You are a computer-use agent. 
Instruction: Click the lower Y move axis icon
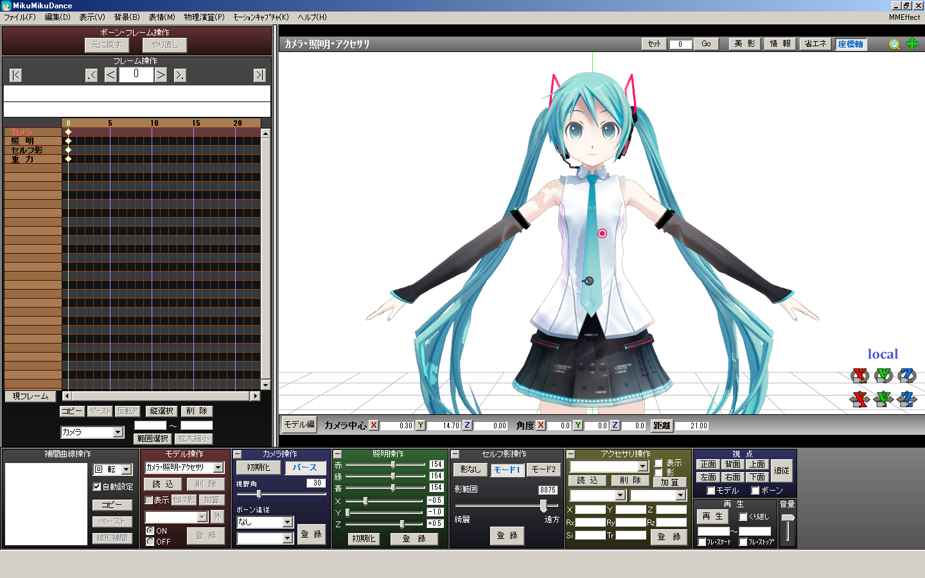click(883, 399)
